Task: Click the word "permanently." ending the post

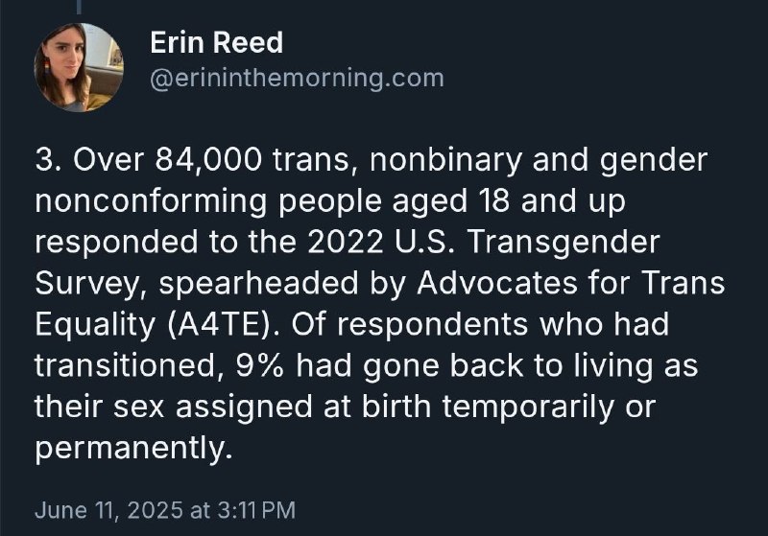Action: [x=133, y=448]
